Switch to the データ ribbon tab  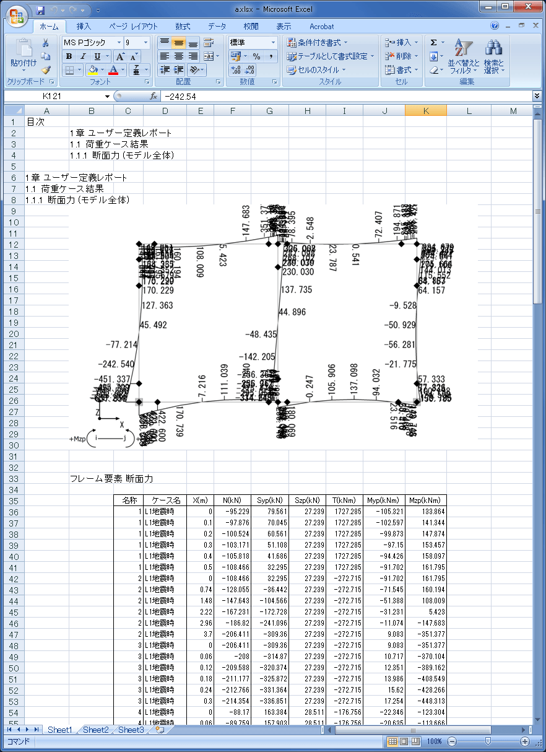217,27
